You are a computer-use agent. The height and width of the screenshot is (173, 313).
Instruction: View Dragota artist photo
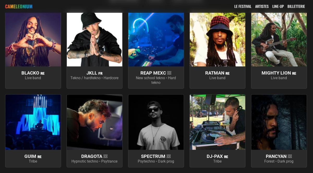click(94, 122)
